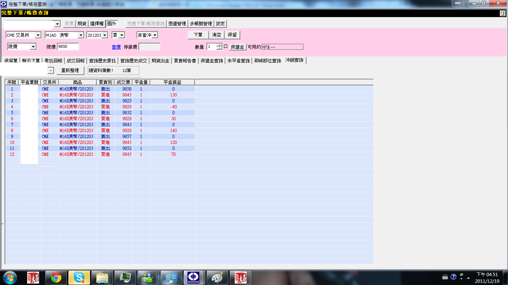Switch to the 期貨出金 tab
The height and width of the screenshot is (285, 508).
[160, 60]
